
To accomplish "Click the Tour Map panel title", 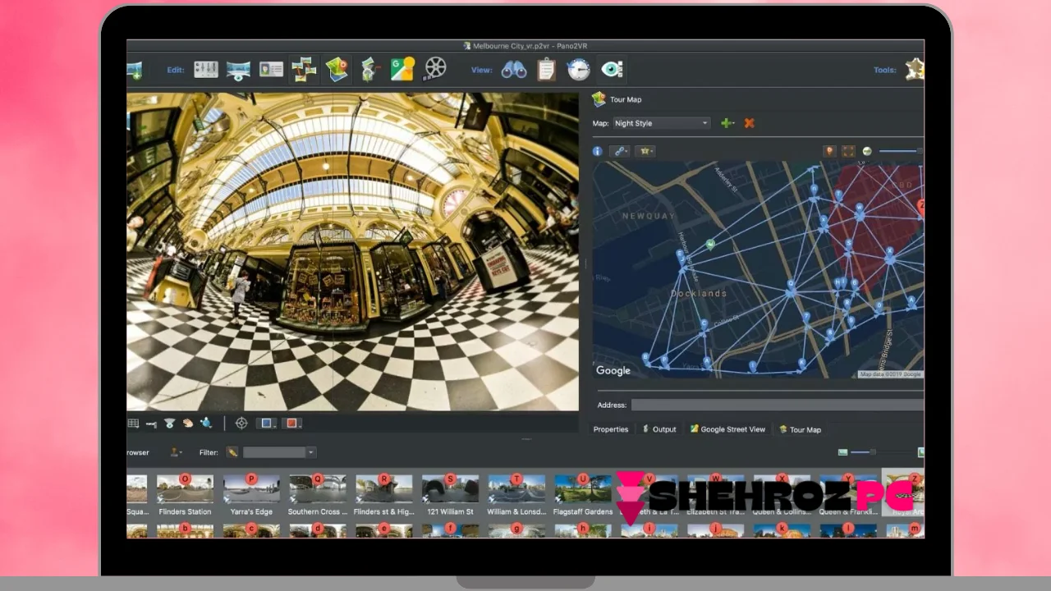I will tap(626, 99).
